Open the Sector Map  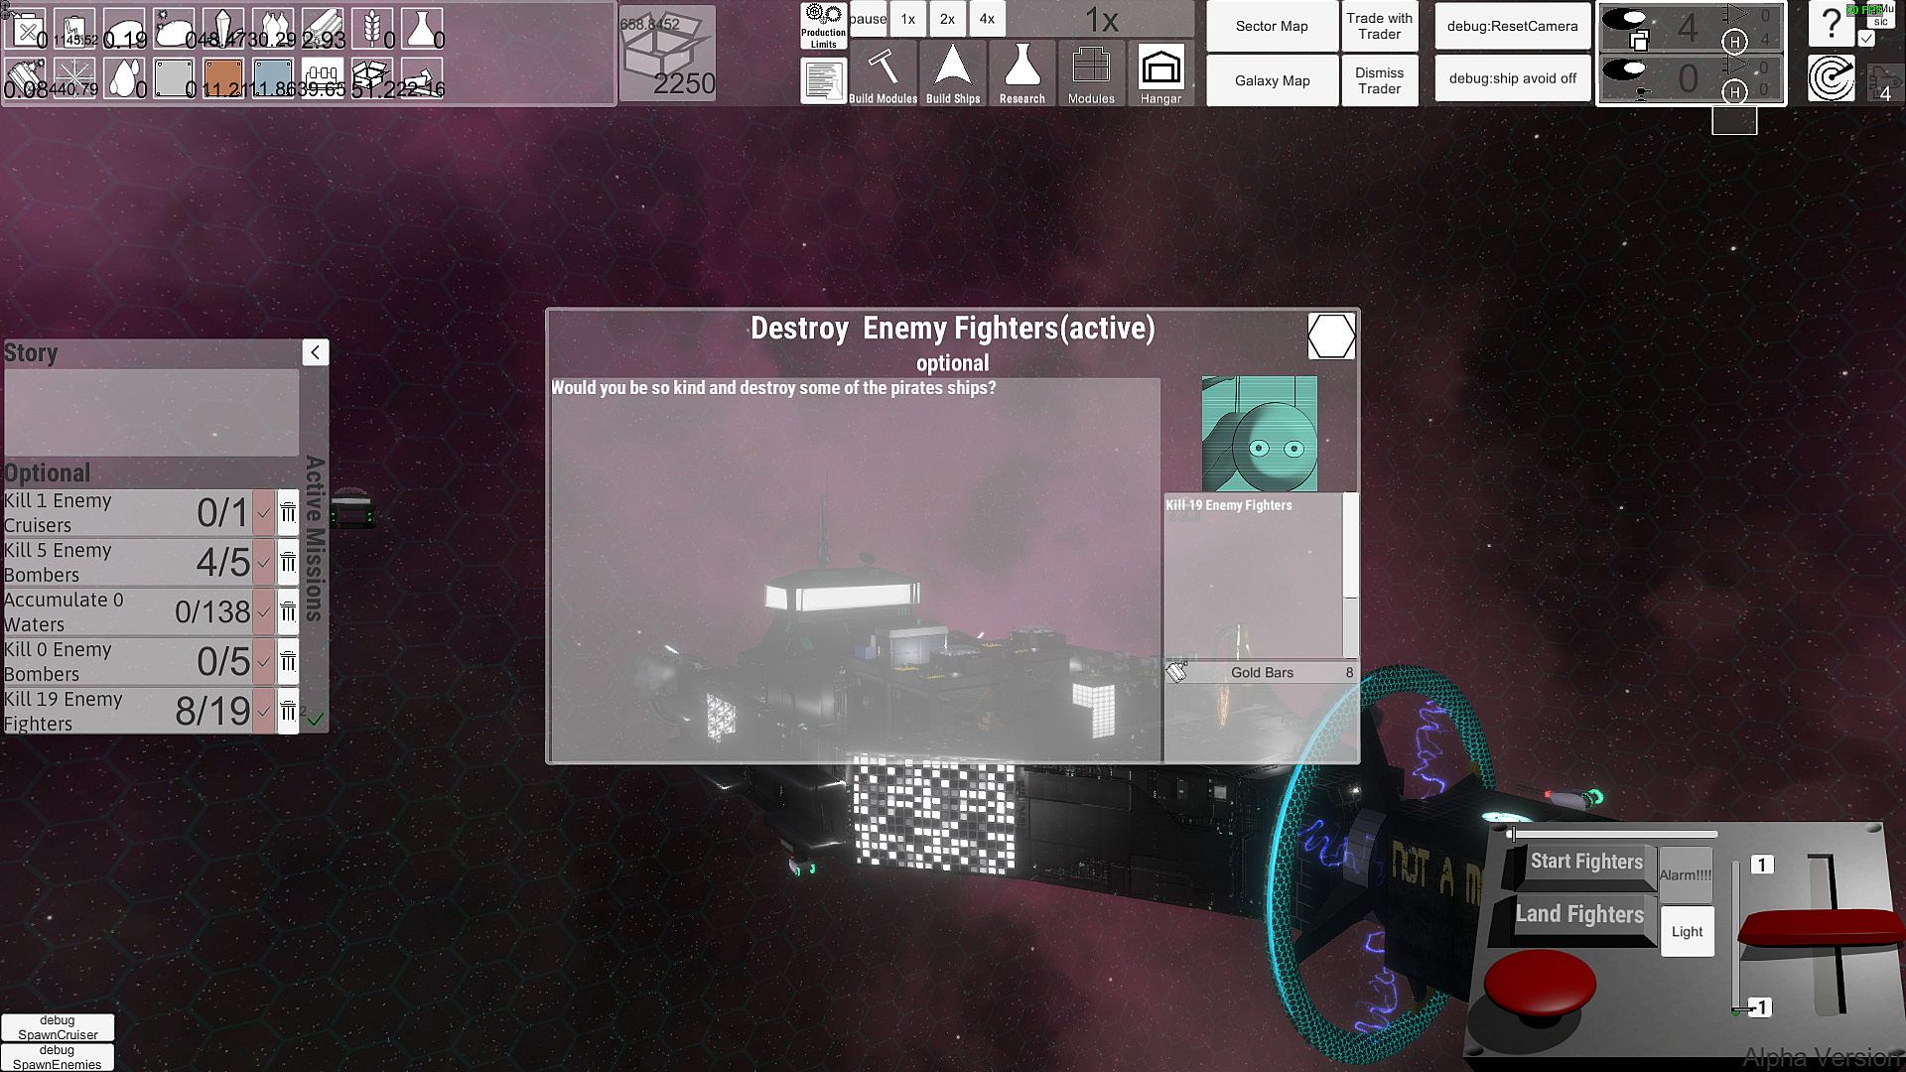coord(1272,27)
